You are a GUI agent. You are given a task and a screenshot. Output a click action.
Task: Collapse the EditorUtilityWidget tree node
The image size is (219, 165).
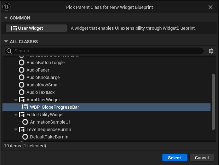pos(16,115)
